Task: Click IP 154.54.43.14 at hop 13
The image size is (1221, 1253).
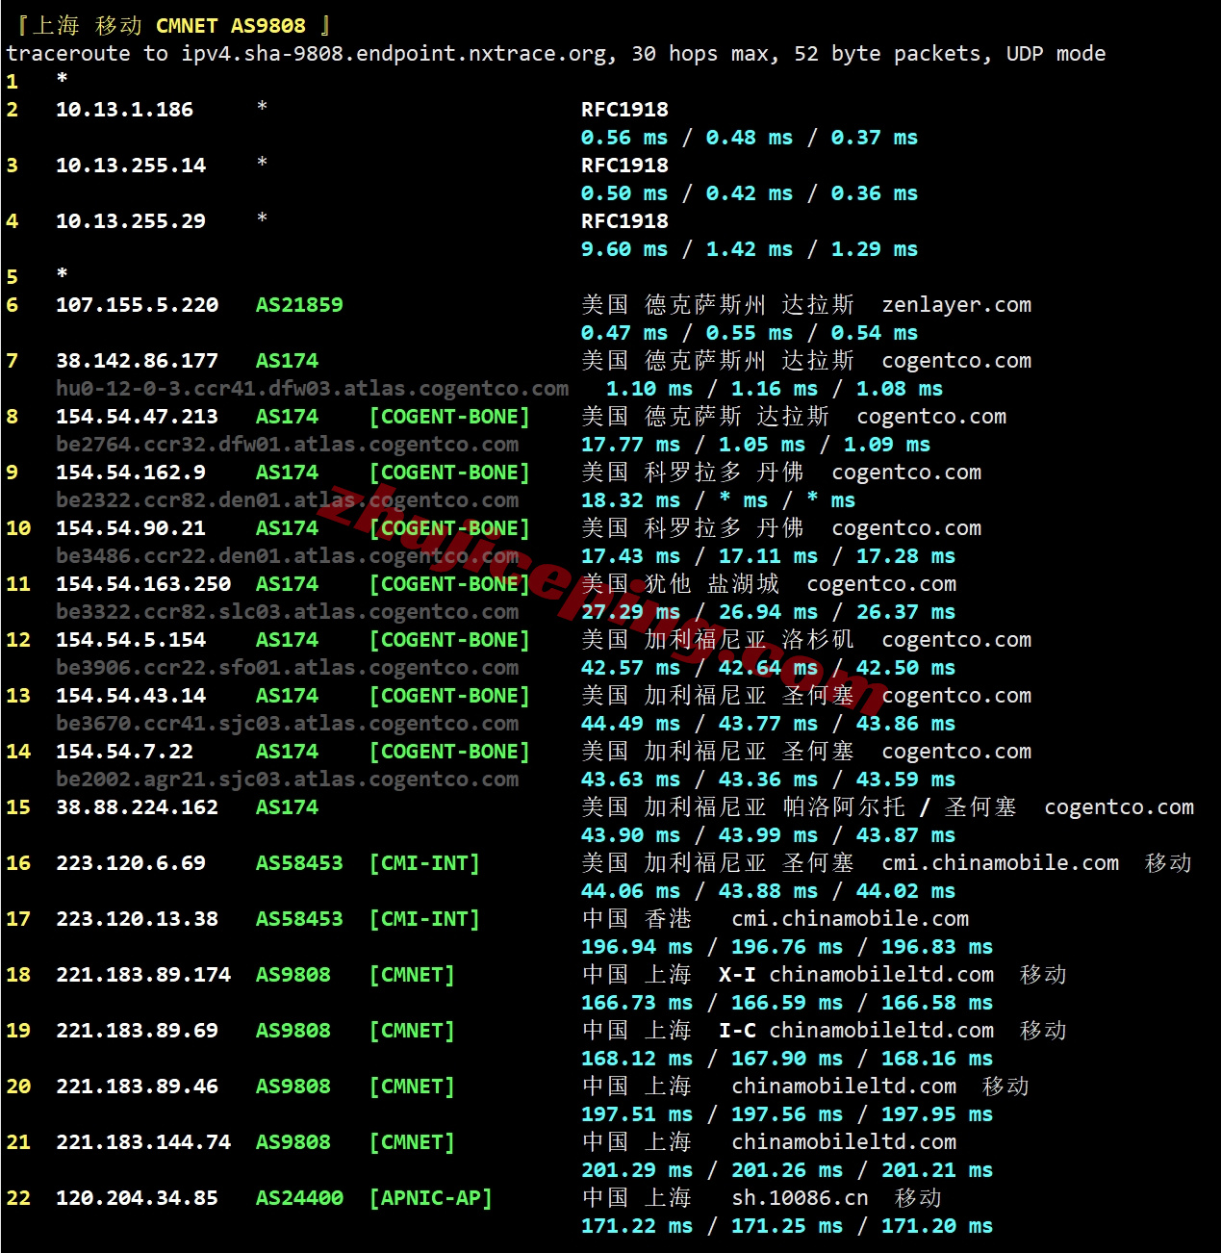Action: (x=131, y=696)
